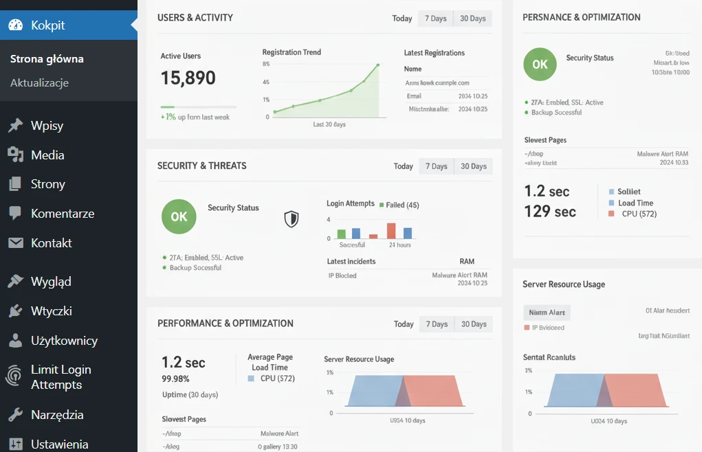This screenshot has height=452, width=702.
Task: Open Strona główna in the sidebar
Action: (47, 59)
